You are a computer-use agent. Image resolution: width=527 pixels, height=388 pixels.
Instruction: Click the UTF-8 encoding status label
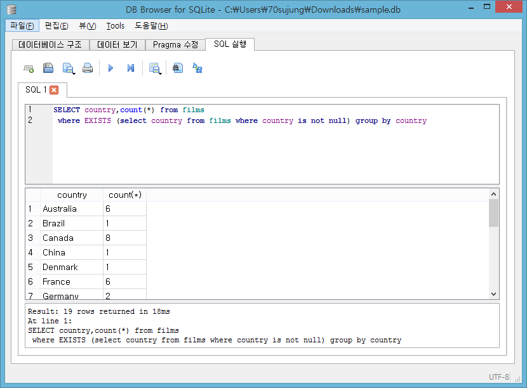pyautogui.click(x=499, y=377)
